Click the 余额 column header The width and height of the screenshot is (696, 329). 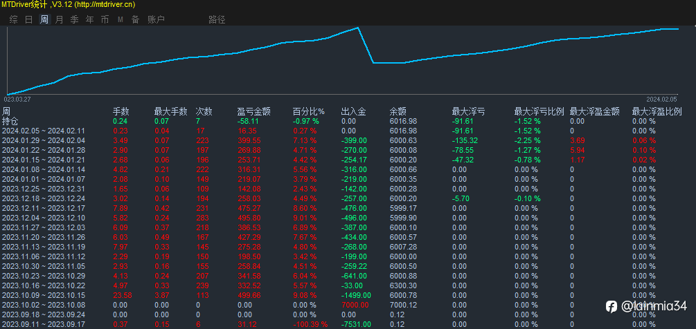pos(398,111)
